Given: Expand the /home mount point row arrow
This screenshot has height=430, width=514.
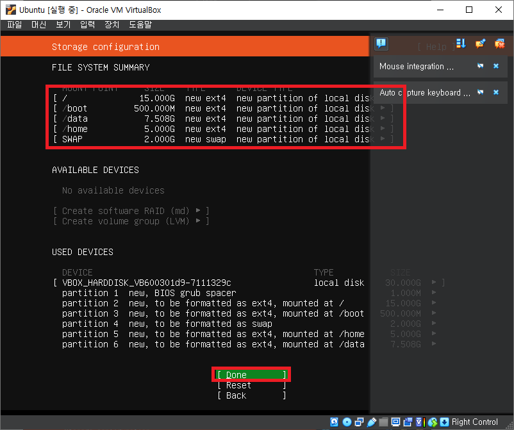Looking at the screenshot, I should click(x=383, y=128).
